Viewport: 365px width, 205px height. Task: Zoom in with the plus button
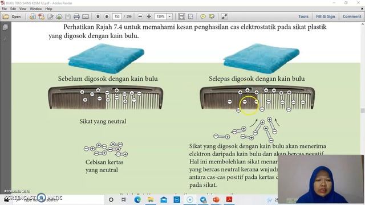tap(149, 17)
